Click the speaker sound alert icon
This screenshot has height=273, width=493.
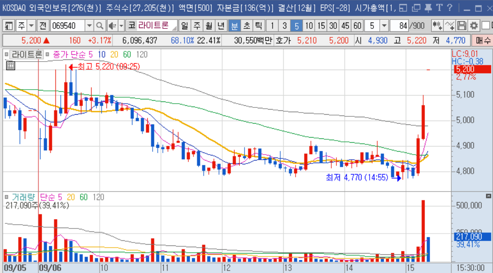(112, 26)
